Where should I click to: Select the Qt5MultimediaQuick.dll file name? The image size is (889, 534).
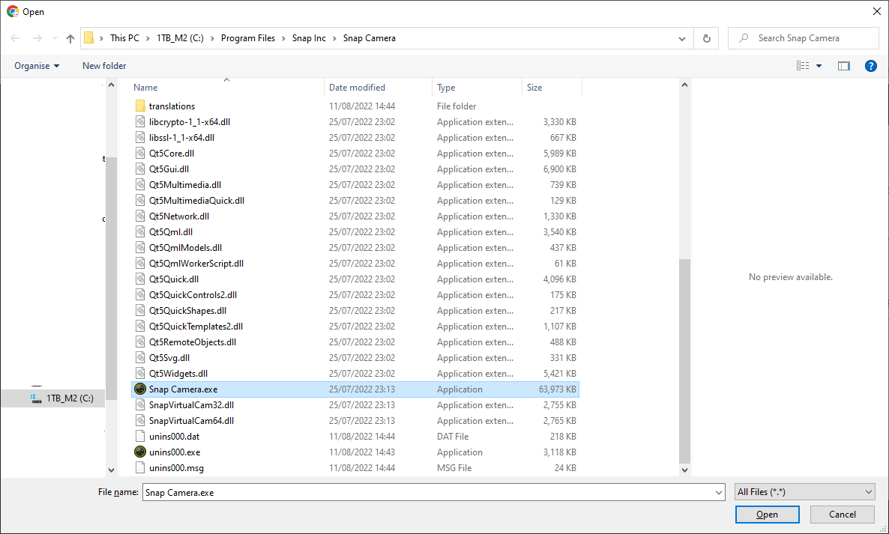point(196,200)
